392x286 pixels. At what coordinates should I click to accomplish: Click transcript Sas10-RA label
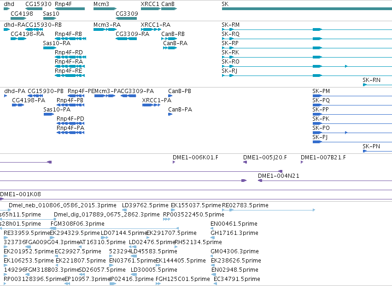click(x=57, y=43)
